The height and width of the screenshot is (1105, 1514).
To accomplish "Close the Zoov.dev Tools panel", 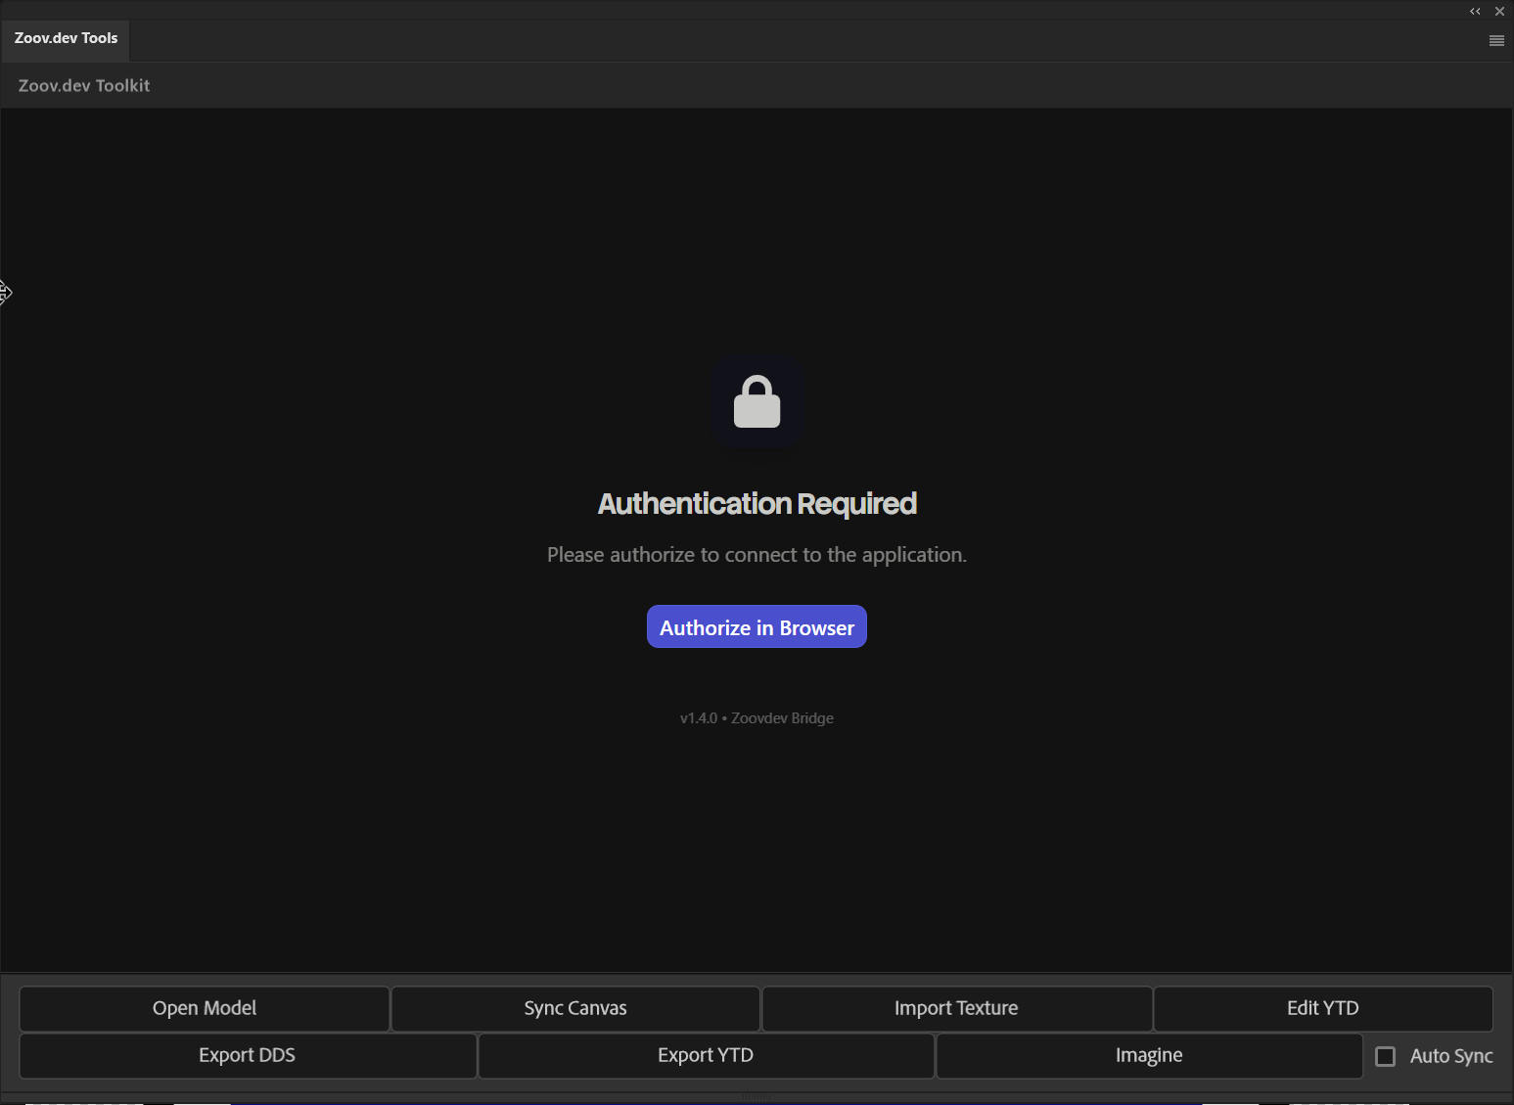I will 1499,11.
